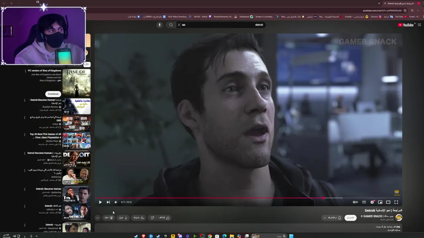Open the subscription notification bell dropdown

(x=332, y=218)
